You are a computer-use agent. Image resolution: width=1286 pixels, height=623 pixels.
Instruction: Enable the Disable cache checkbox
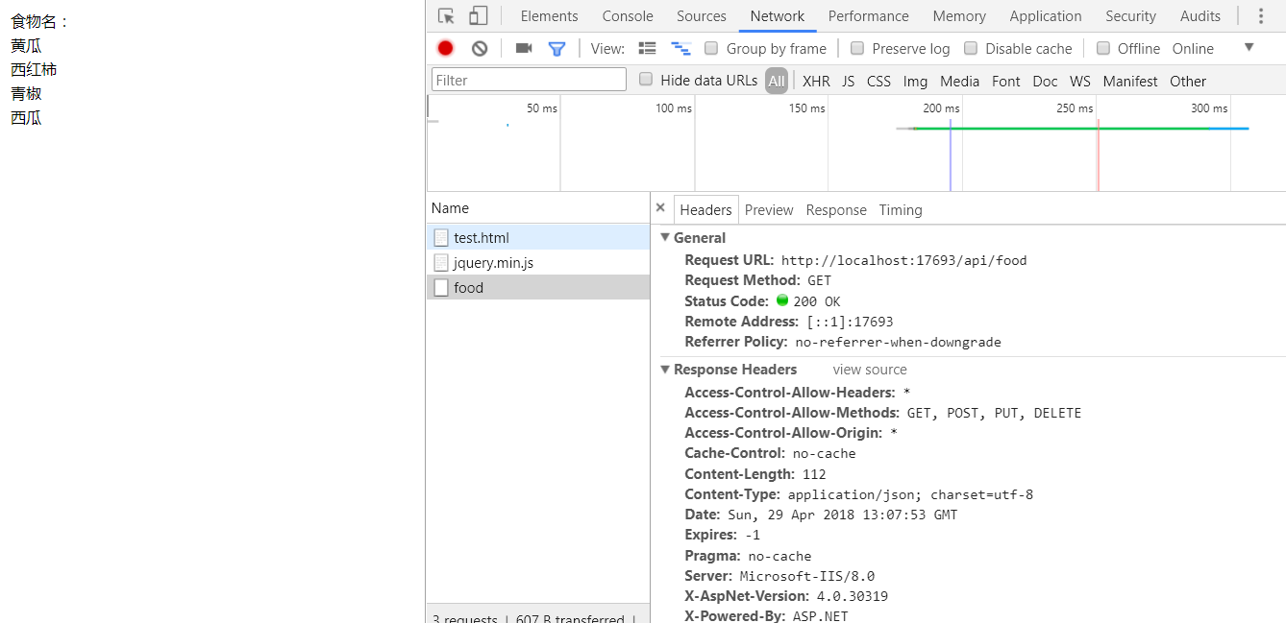click(x=972, y=48)
